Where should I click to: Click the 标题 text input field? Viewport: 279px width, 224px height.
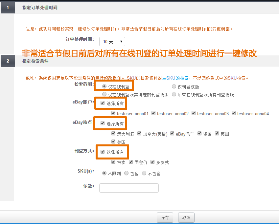(129, 188)
